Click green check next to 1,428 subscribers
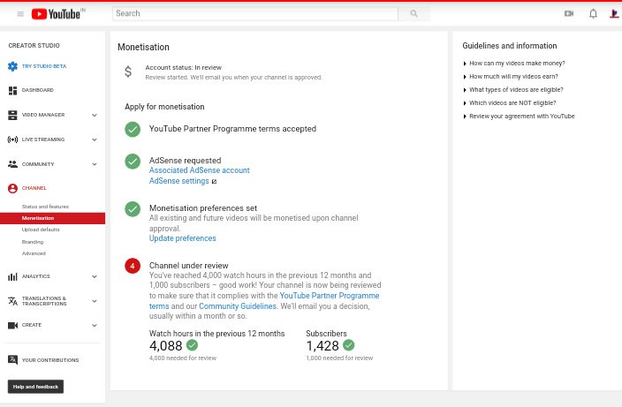 point(349,345)
